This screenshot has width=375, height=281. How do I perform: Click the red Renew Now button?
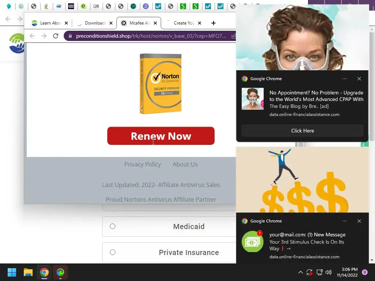161,136
